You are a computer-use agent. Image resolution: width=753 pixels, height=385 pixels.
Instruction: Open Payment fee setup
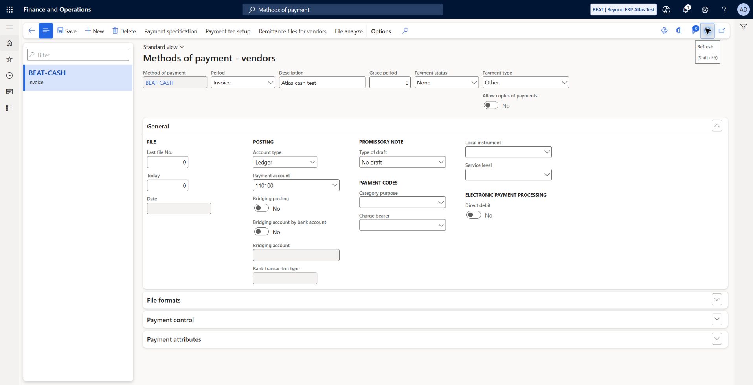[x=228, y=31]
